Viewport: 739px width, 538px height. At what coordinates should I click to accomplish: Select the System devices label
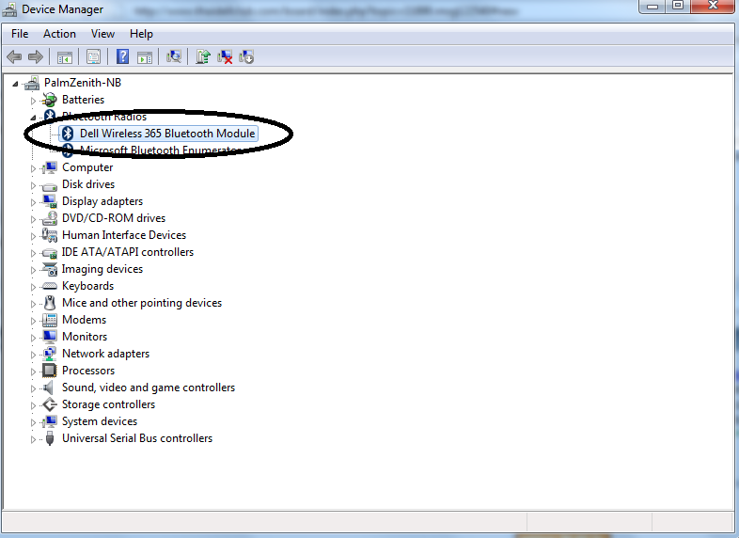(x=100, y=421)
